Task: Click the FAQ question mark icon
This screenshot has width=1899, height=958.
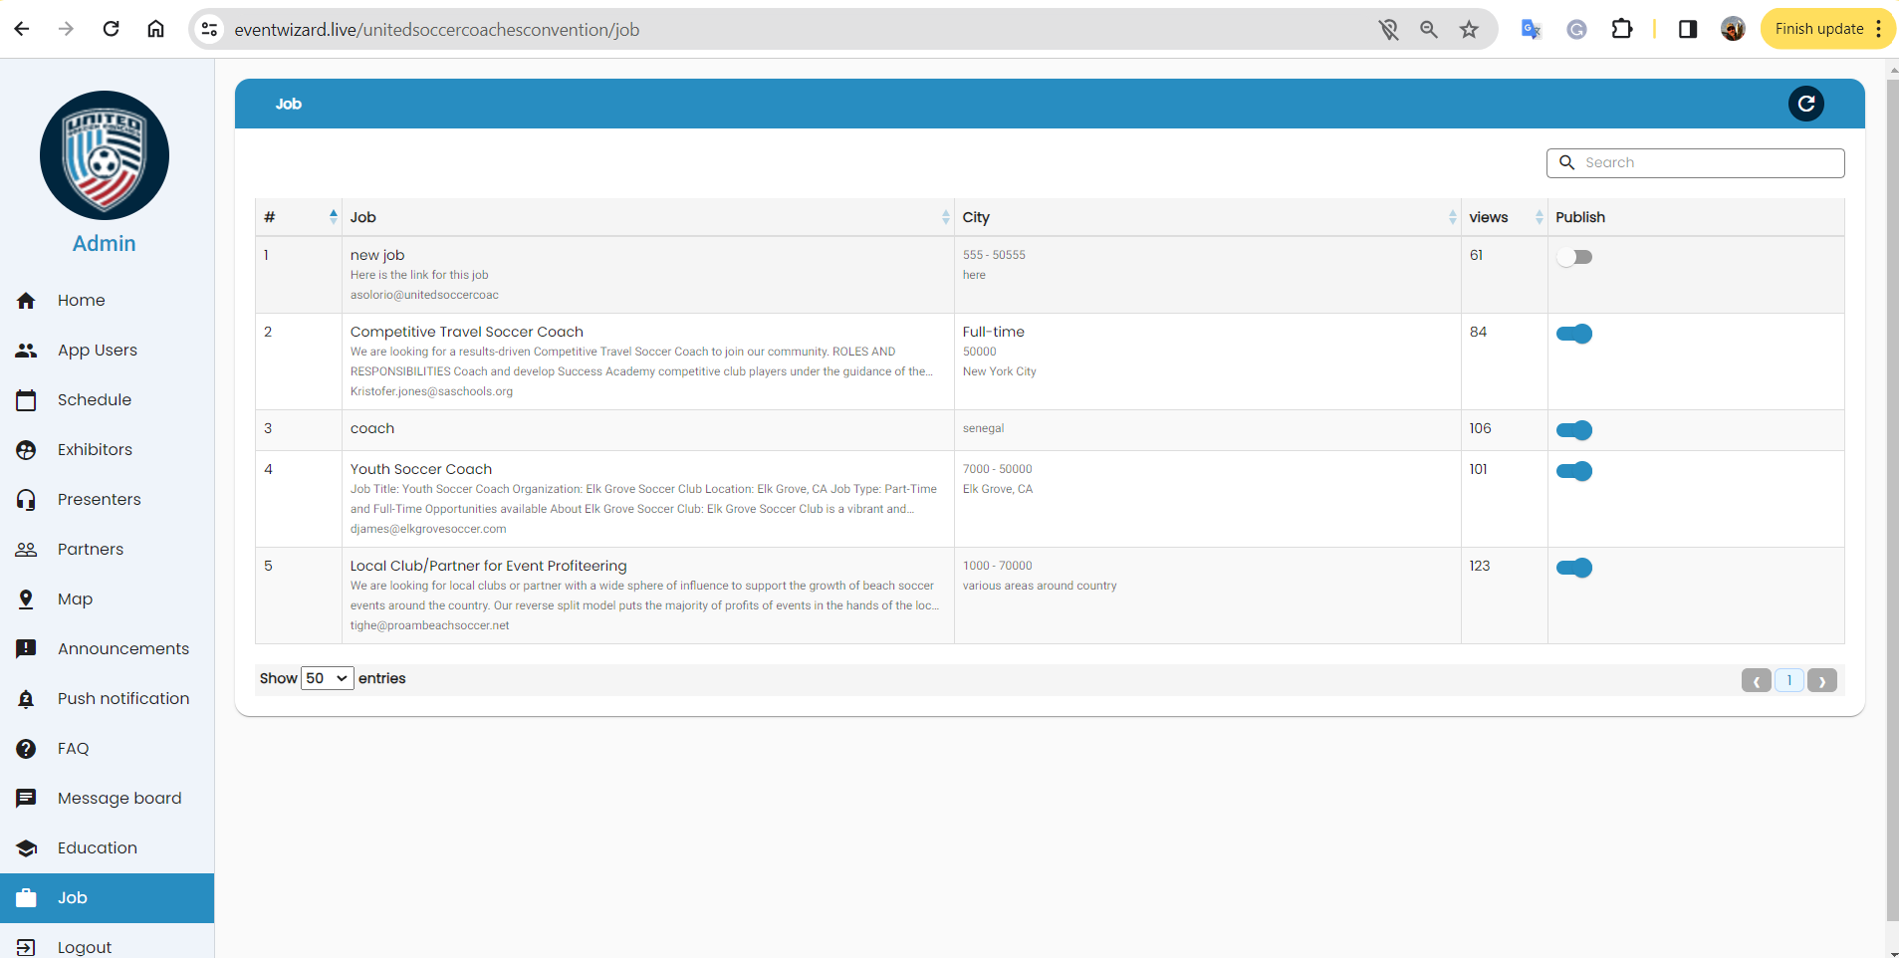Action: pyautogui.click(x=27, y=749)
